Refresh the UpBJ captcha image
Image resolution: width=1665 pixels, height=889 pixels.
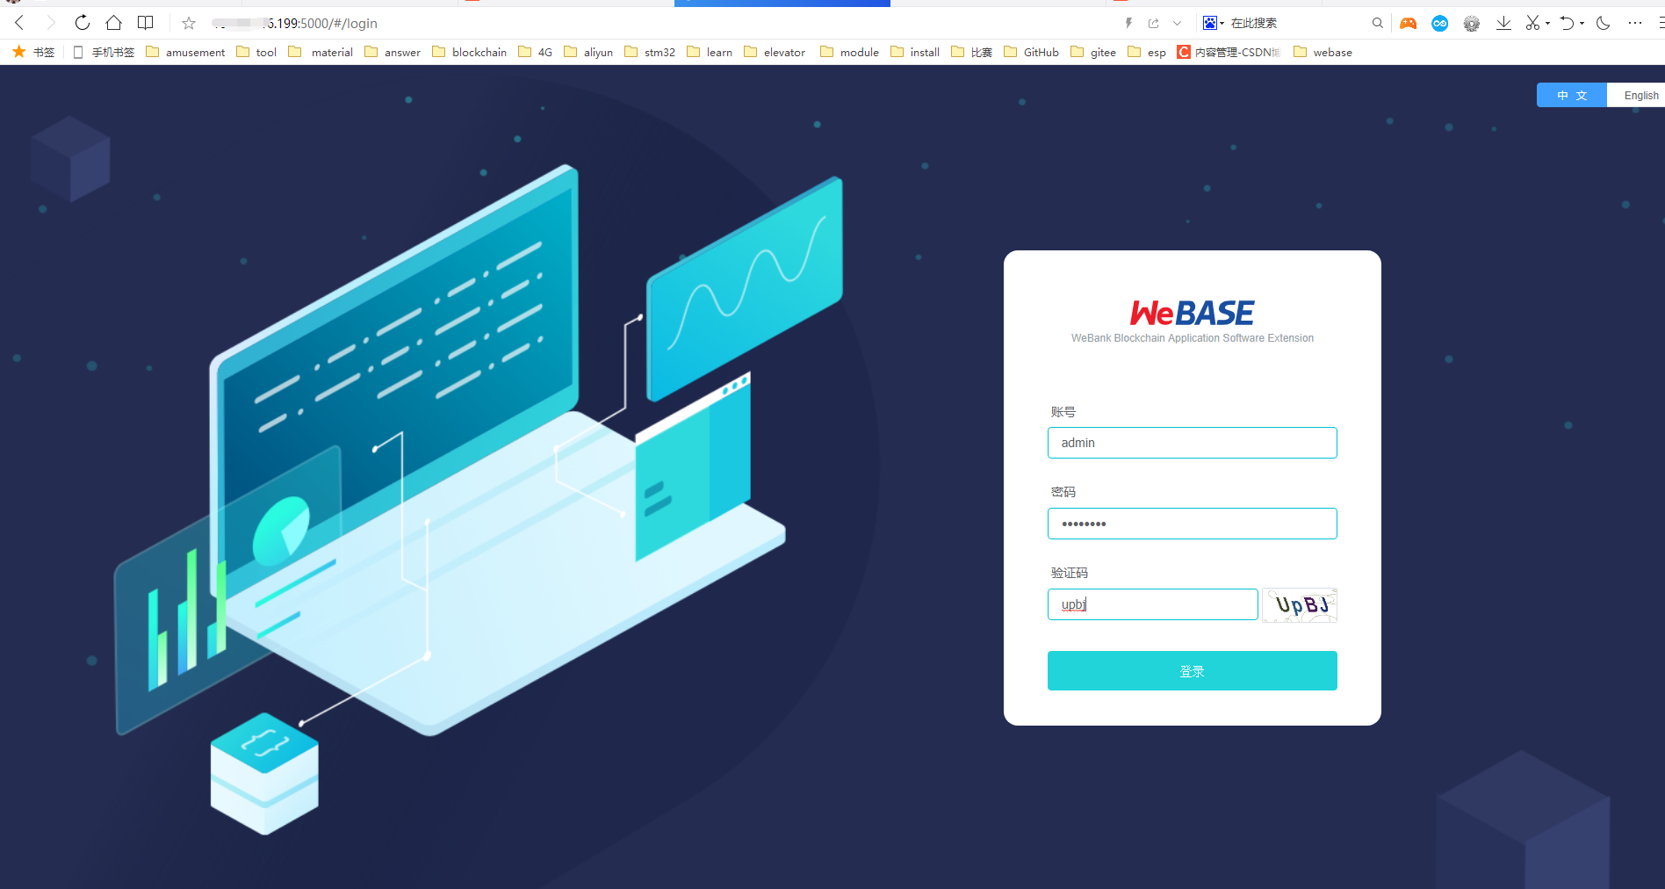pyautogui.click(x=1299, y=604)
